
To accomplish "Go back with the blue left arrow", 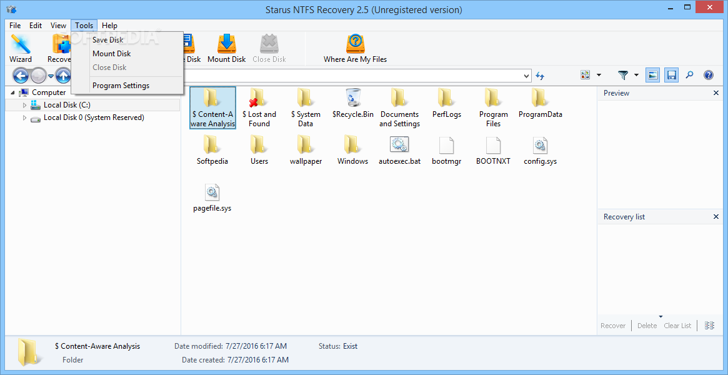I will (x=21, y=75).
